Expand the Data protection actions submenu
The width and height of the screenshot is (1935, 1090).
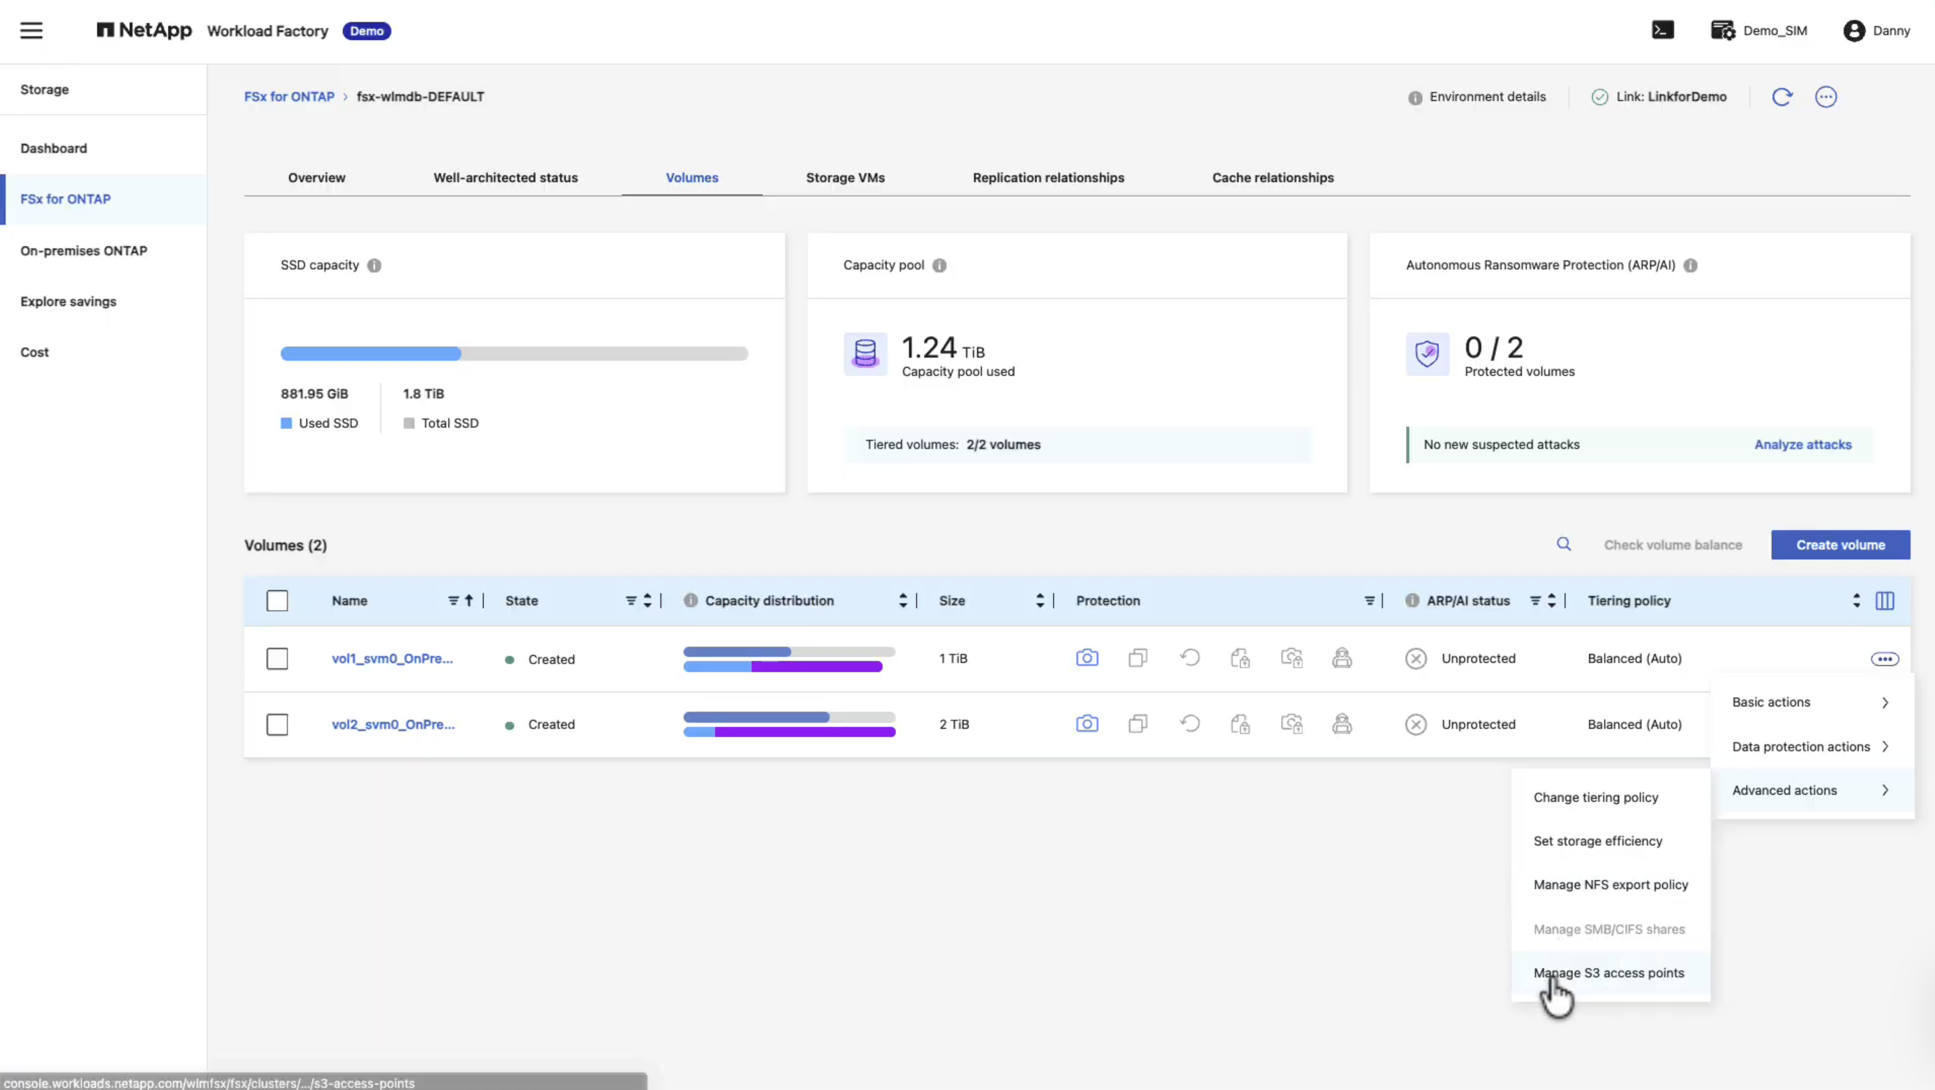point(1812,747)
